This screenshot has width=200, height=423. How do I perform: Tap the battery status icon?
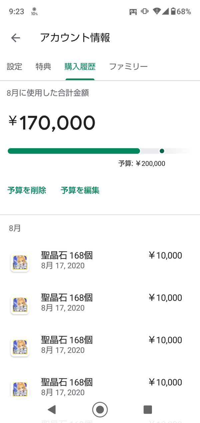173,12
